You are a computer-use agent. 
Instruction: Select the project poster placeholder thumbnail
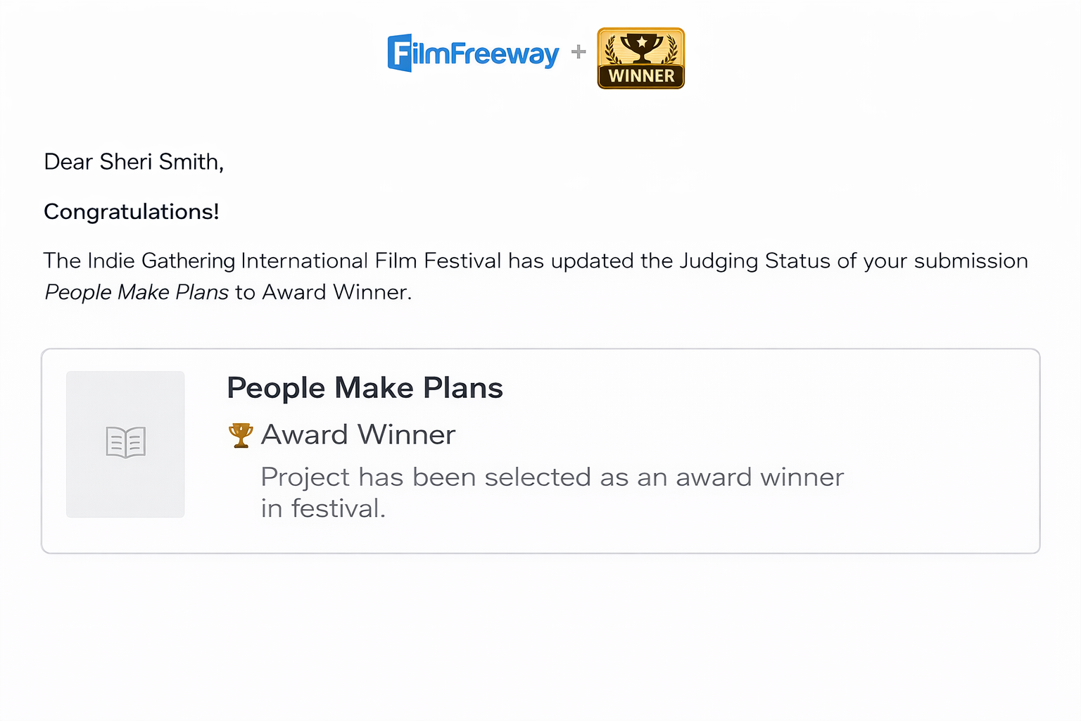click(125, 444)
